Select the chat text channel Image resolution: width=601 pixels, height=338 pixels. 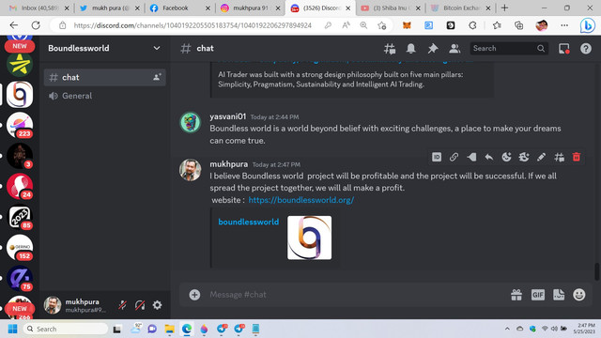click(x=104, y=77)
